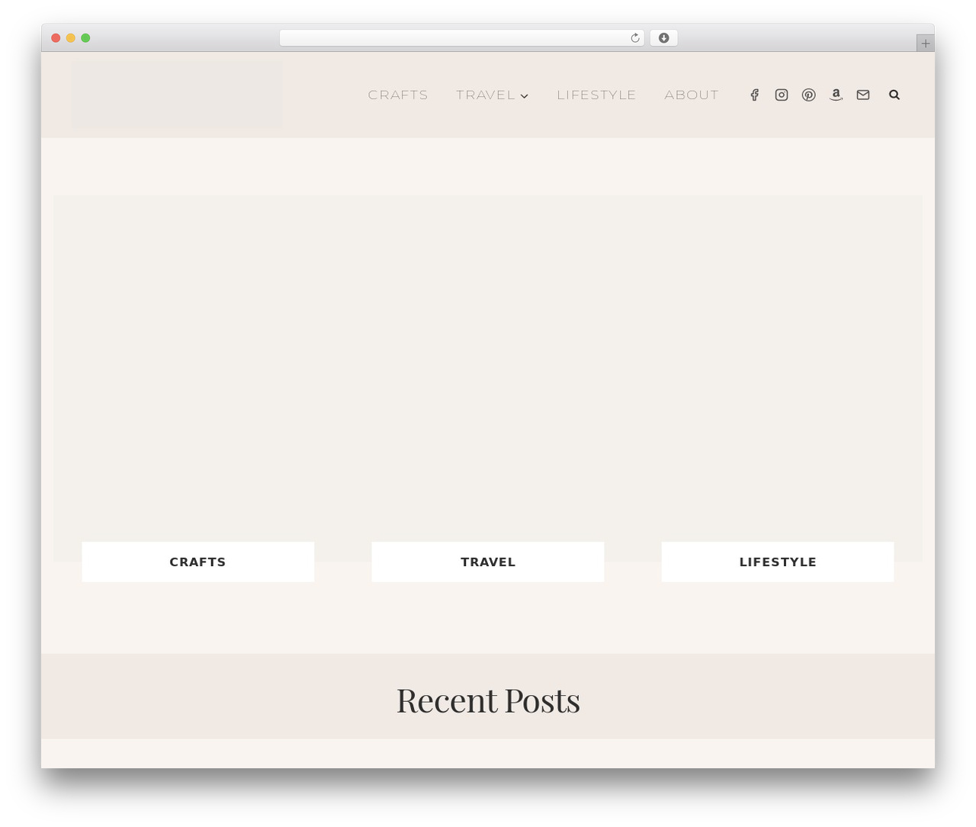Open site search magnifier icon
This screenshot has width=976, height=827.
point(894,95)
